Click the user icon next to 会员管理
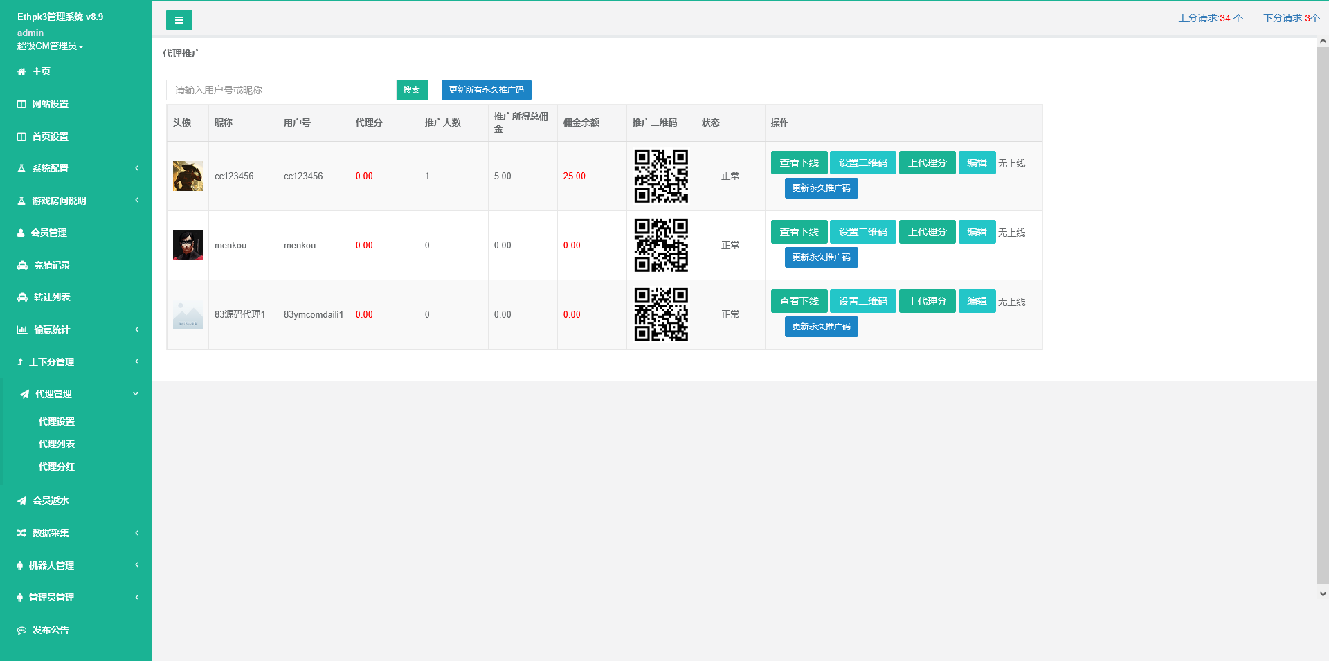1329x661 pixels. tap(21, 233)
